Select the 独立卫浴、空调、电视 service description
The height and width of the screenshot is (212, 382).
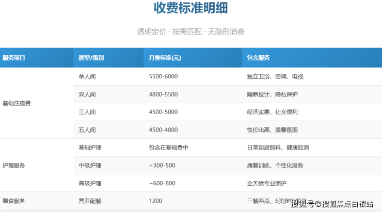275,76
